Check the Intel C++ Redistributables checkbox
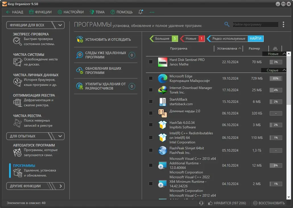The height and width of the screenshot is (208, 293). pyautogui.click(x=150, y=137)
